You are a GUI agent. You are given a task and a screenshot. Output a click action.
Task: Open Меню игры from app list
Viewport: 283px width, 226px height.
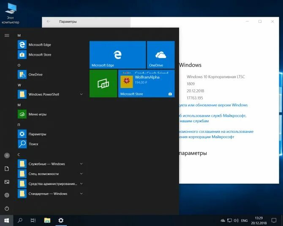[x=51, y=114]
